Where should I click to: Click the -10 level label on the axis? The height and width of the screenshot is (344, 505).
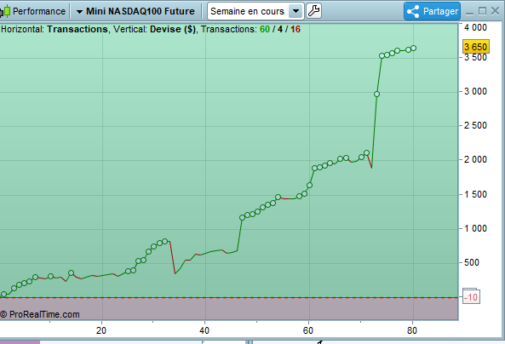pyautogui.click(x=471, y=296)
